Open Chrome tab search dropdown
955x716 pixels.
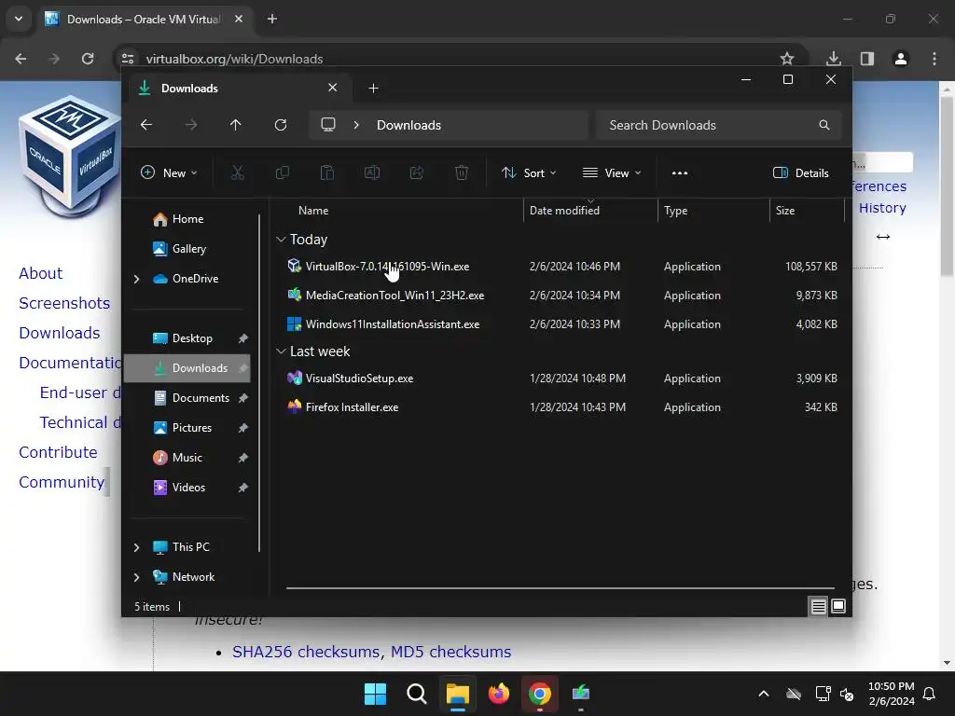pyautogui.click(x=19, y=19)
